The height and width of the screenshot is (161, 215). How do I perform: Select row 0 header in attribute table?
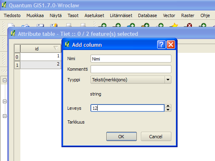[x=17, y=57]
